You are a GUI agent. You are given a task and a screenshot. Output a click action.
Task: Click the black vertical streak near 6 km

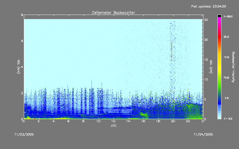click(171, 51)
